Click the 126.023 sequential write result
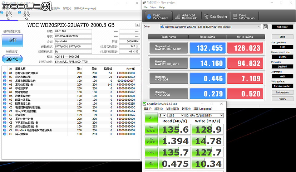 click(x=245, y=48)
